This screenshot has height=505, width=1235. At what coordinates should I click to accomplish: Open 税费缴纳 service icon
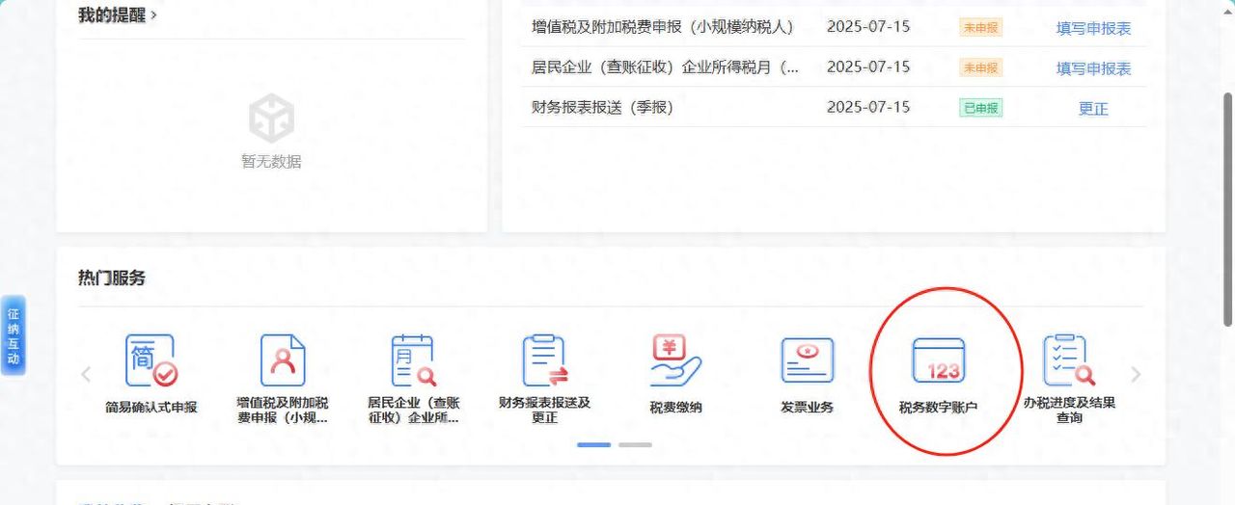(x=675, y=374)
